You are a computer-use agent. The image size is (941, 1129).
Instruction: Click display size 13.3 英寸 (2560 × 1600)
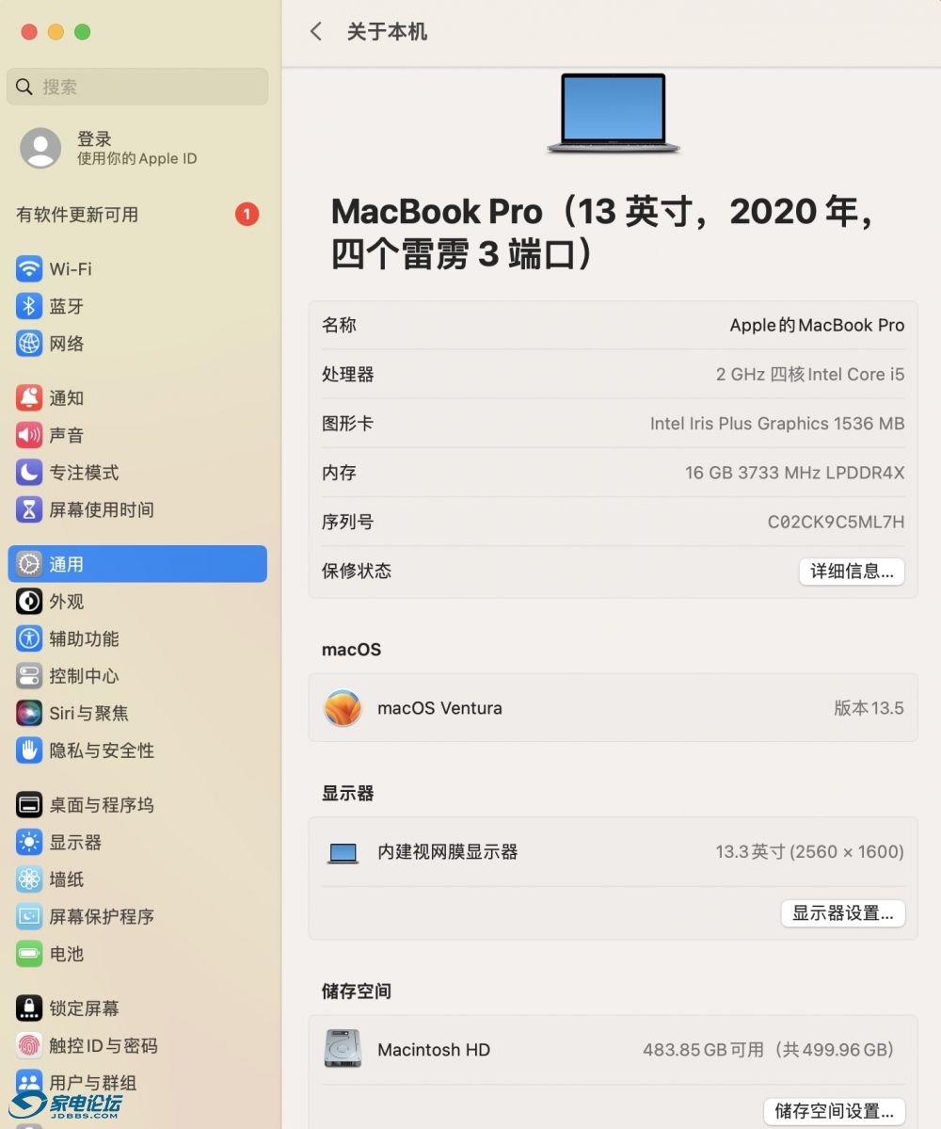click(809, 852)
